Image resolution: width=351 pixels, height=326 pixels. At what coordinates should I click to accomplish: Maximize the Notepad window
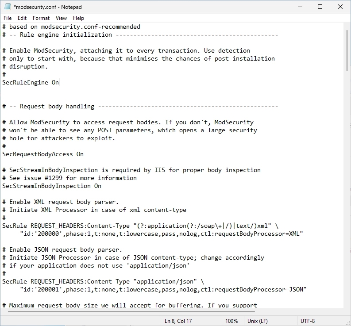pos(320,7)
